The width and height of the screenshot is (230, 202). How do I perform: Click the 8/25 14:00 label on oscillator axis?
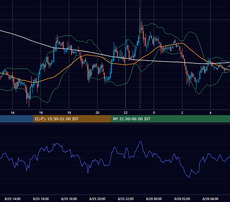click(13, 199)
